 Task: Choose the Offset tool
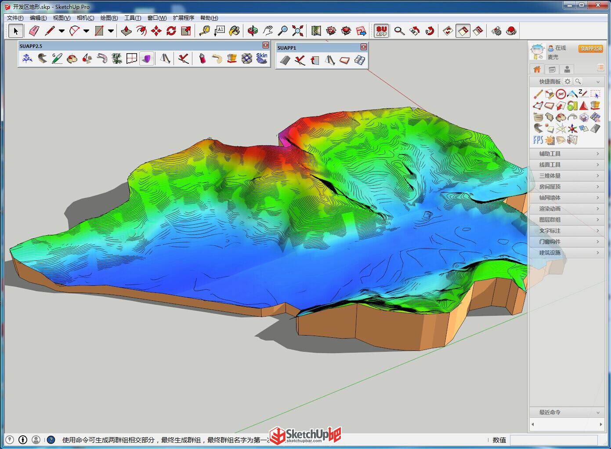[x=141, y=31]
